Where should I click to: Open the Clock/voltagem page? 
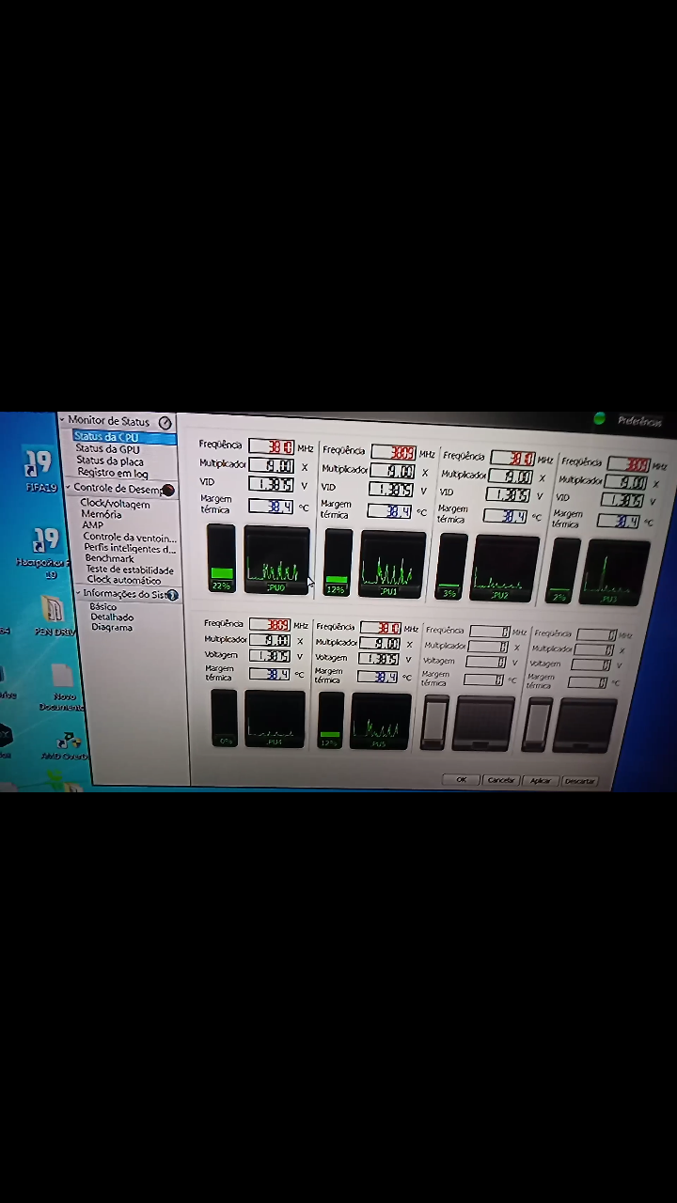pos(115,504)
